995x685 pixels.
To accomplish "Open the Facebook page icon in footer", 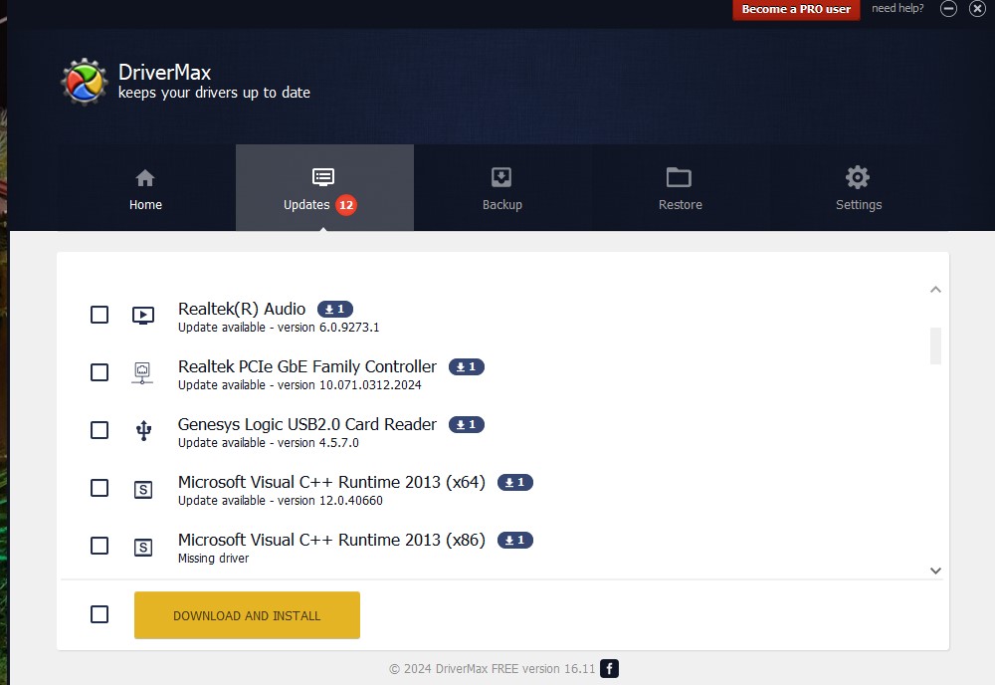I will click(609, 668).
